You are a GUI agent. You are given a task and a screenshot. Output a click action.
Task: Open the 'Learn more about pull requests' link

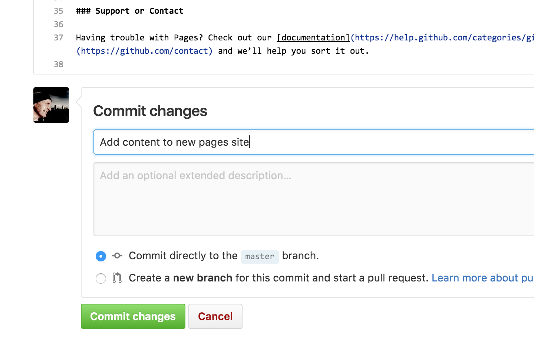click(482, 278)
